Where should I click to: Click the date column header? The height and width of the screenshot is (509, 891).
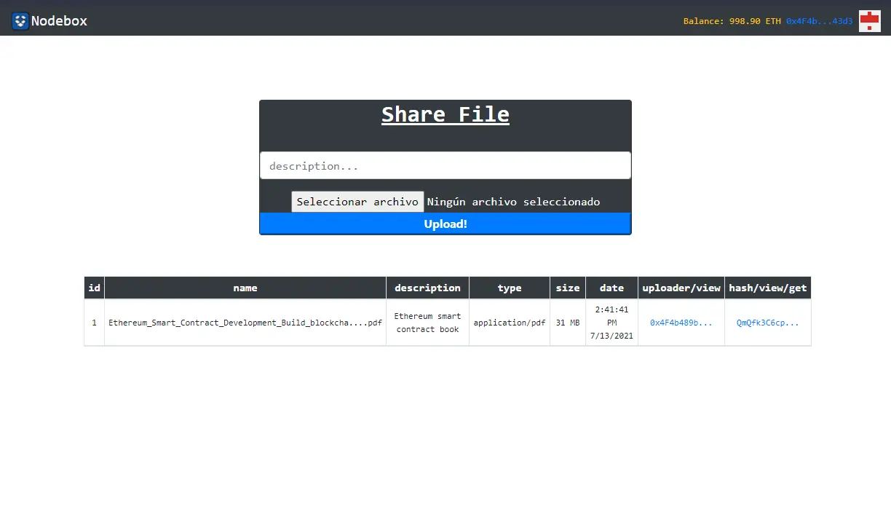point(611,288)
